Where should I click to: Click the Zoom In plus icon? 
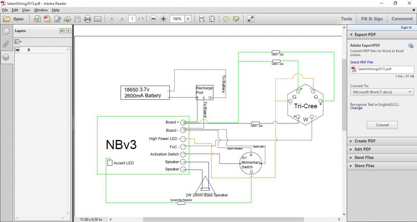(x=163, y=19)
